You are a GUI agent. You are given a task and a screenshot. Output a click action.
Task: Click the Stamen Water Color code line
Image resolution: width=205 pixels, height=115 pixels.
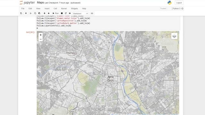63,18
